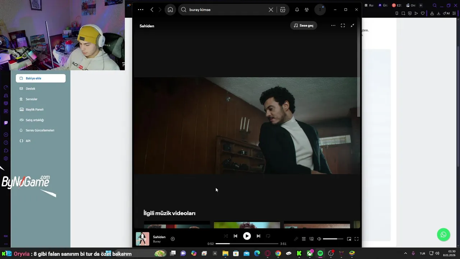Screen dimensions: 460x259
Task: Clear the 'buray kimse' search with the X
Action: [x=271, y=10]
